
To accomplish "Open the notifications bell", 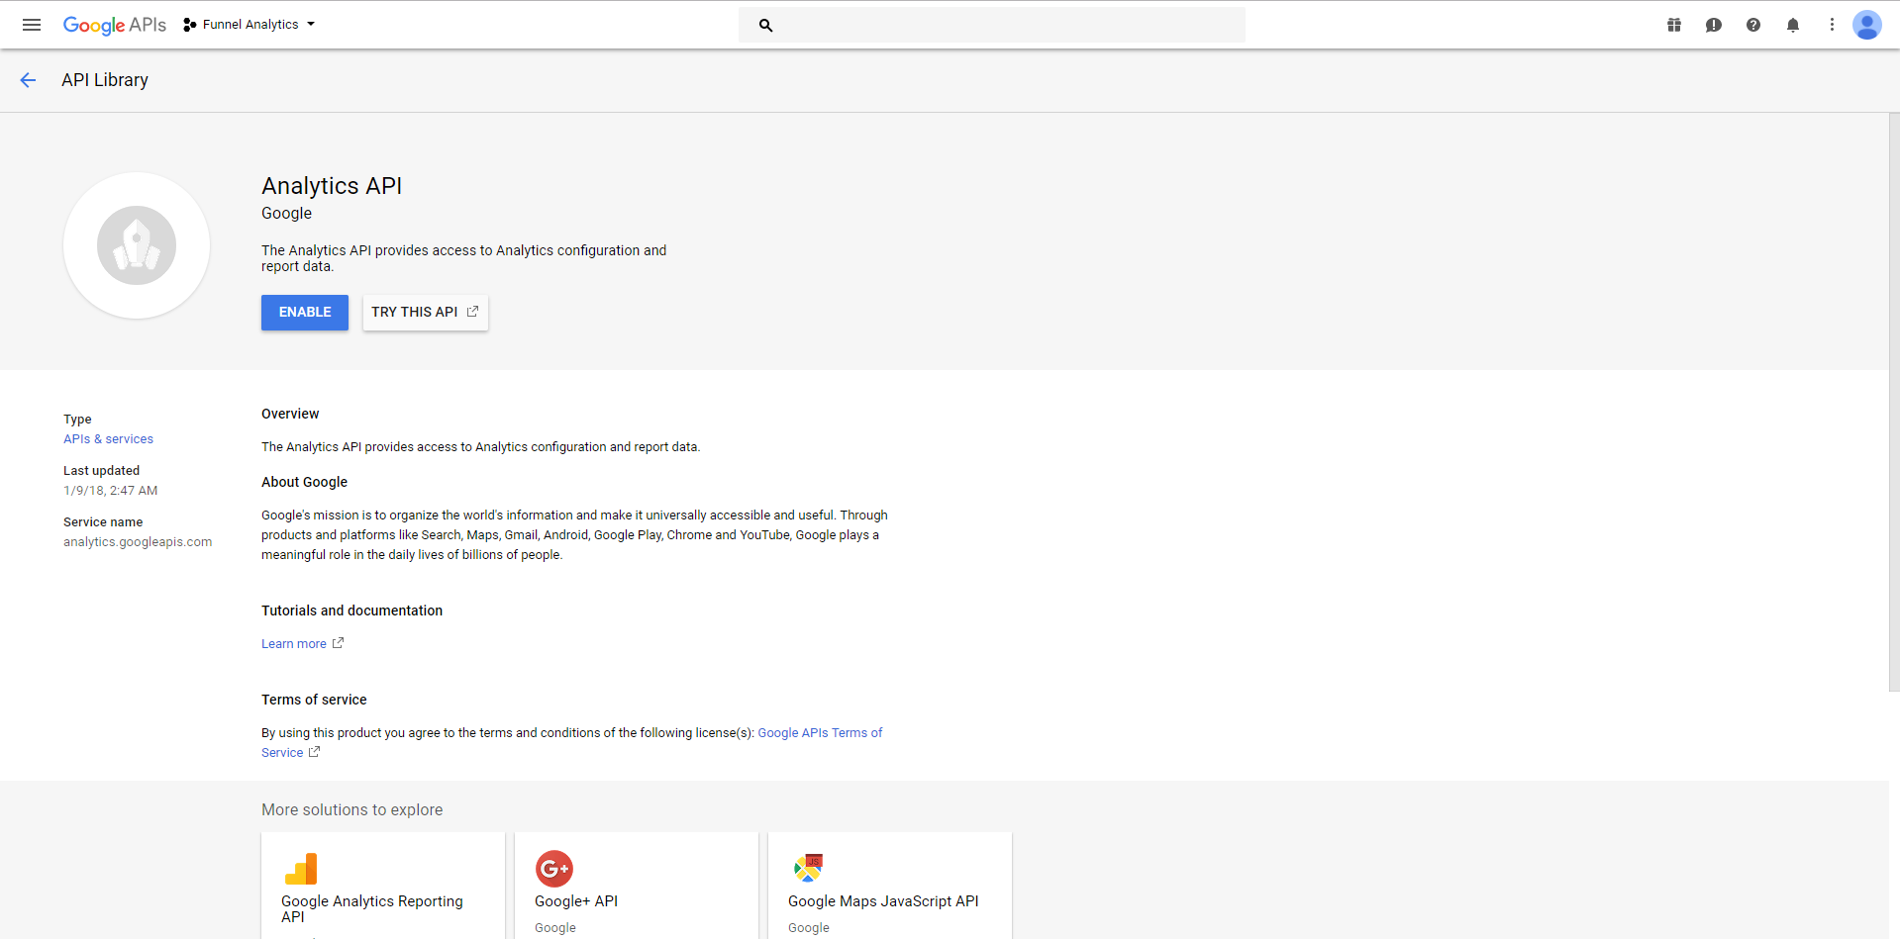I will 1793,25.
